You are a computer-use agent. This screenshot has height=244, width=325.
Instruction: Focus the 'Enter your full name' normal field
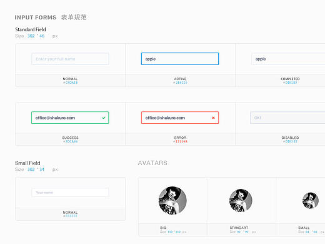[70, 59]
